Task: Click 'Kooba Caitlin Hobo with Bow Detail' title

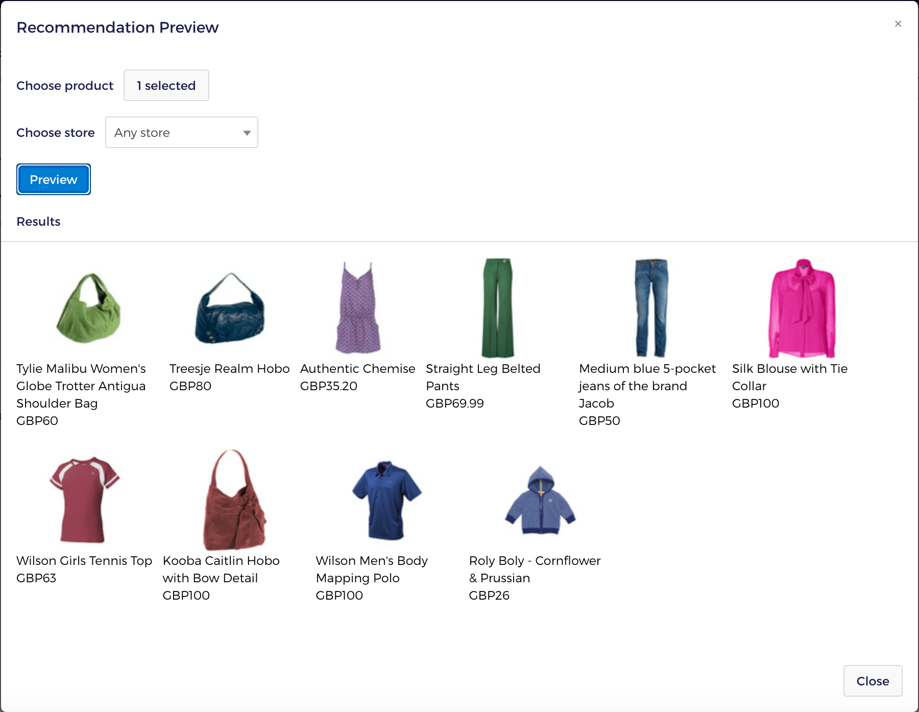Action: 221,569
